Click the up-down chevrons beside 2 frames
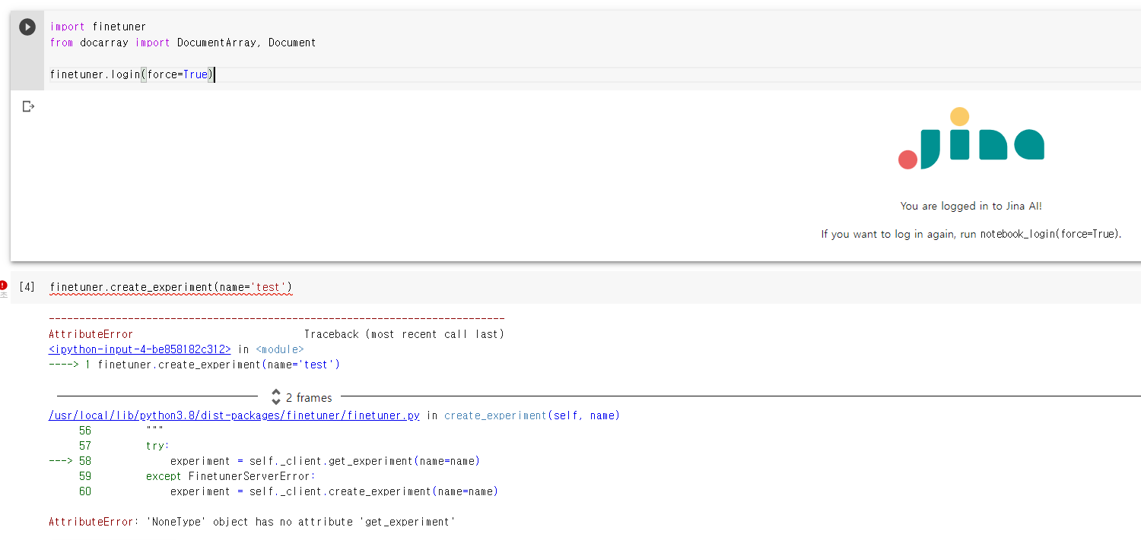This screenshot has width=1141, height=540. (x=275, y=397)
